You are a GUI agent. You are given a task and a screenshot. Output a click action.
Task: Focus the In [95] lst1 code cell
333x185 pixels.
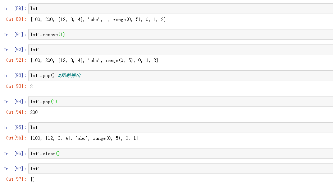(180, 128)
